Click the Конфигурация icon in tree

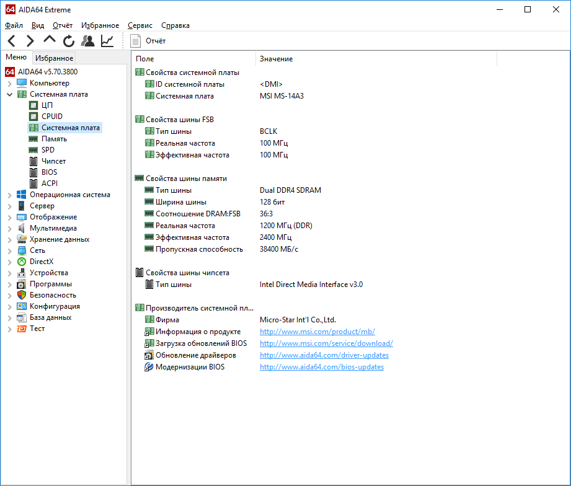coord(22,306)
